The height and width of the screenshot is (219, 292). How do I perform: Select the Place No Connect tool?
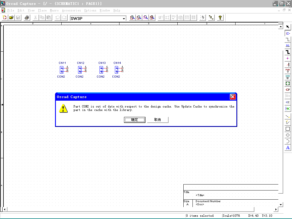click(x=288, y=109)
